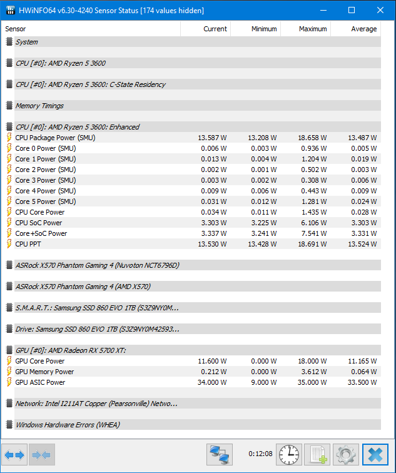Select the CPU PPT label

[x=28, y=244]
